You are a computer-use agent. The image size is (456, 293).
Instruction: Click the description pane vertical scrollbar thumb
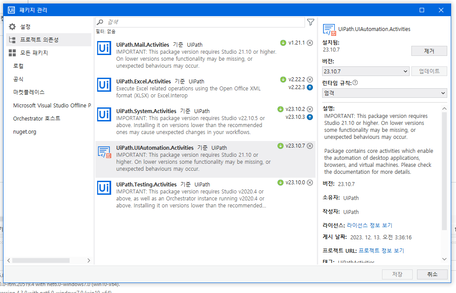pos(444,171)
